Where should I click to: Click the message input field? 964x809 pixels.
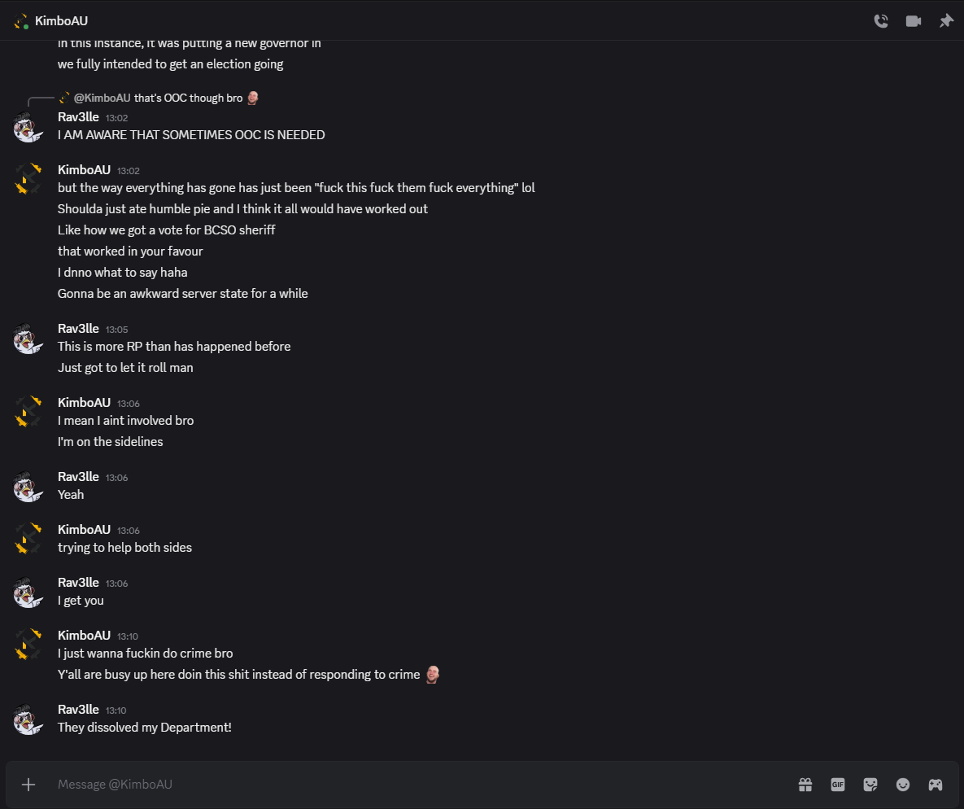point(407,785)
